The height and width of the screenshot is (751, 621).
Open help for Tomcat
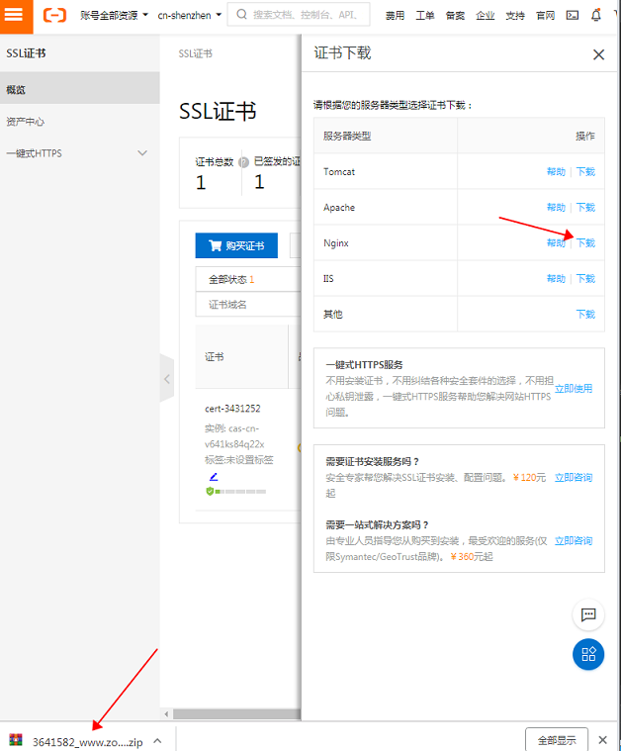coord(556,171)
